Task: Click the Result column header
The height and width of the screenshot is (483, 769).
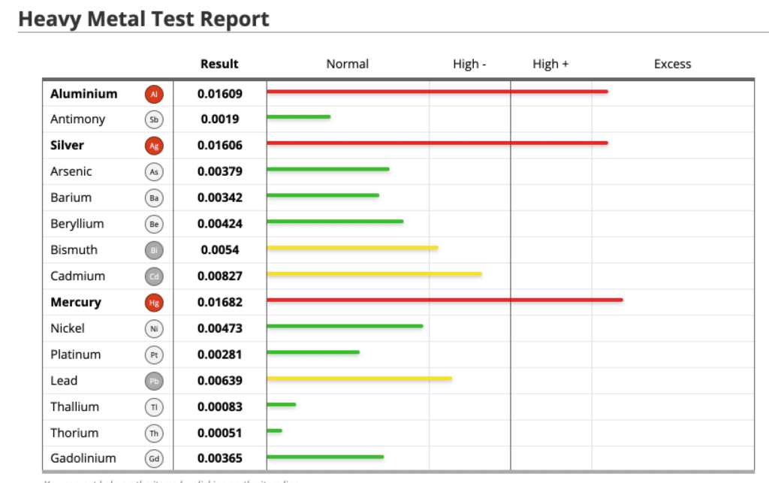Action: pyautogui.click(x=219, y=65)
